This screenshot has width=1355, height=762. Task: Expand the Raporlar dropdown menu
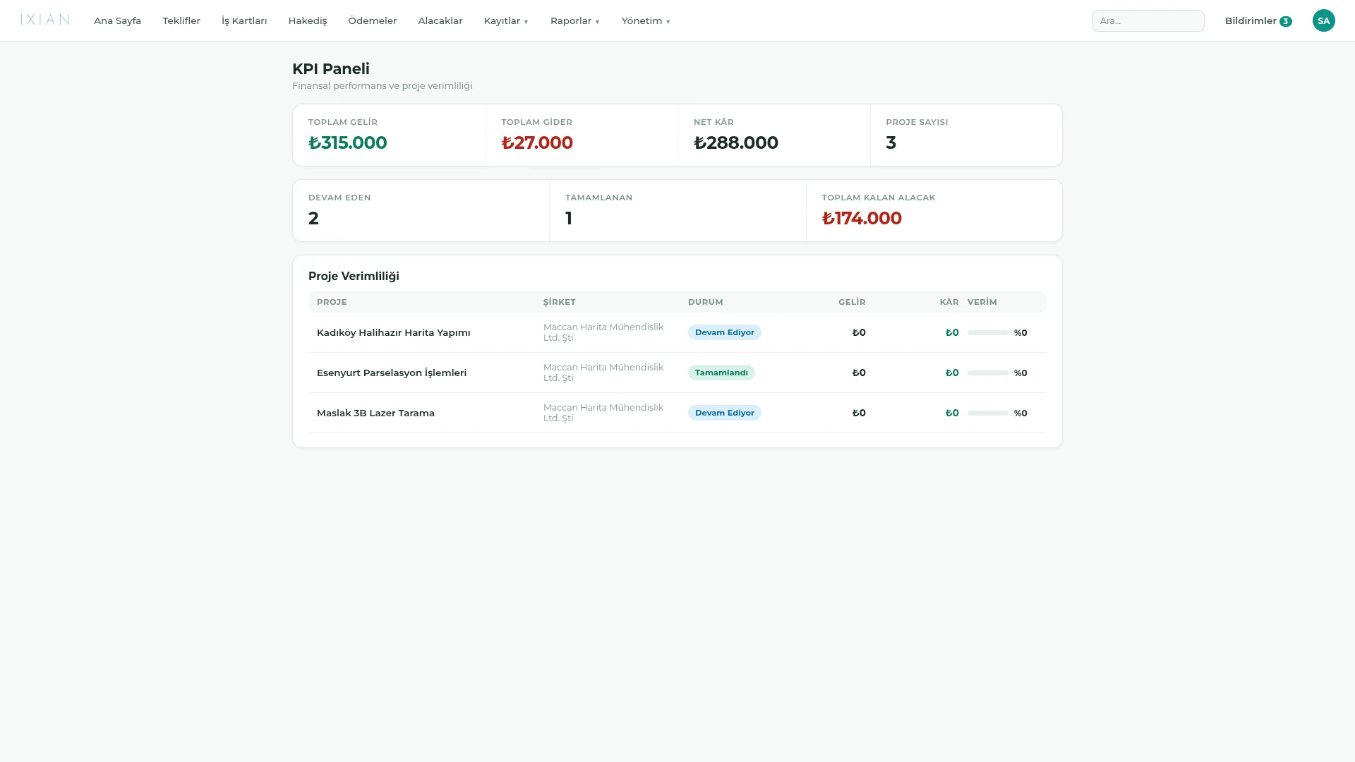click(575, 21)
